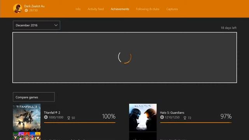Click the Titanfall 2 progress bar

point(80,122)
